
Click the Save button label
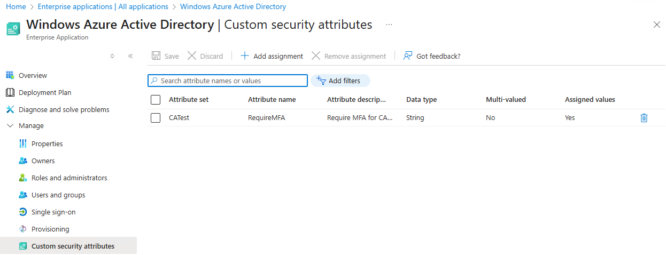(x=172, y=56)
